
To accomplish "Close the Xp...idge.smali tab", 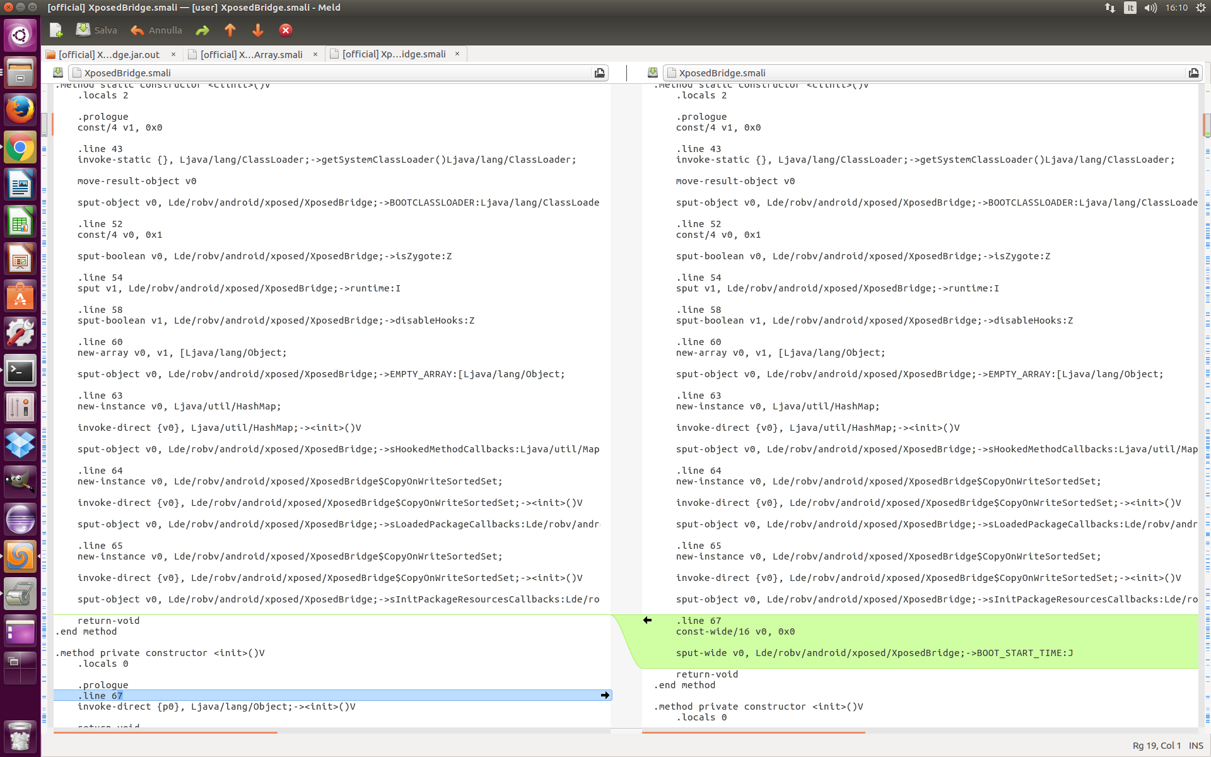I will tap(457, 54).
